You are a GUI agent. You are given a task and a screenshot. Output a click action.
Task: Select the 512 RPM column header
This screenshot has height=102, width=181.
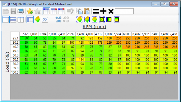click(x=24, y=34)
